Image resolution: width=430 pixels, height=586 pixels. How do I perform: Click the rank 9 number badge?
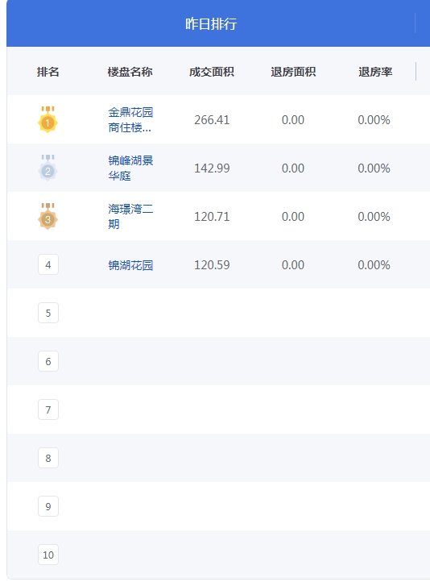pos(48,506)
